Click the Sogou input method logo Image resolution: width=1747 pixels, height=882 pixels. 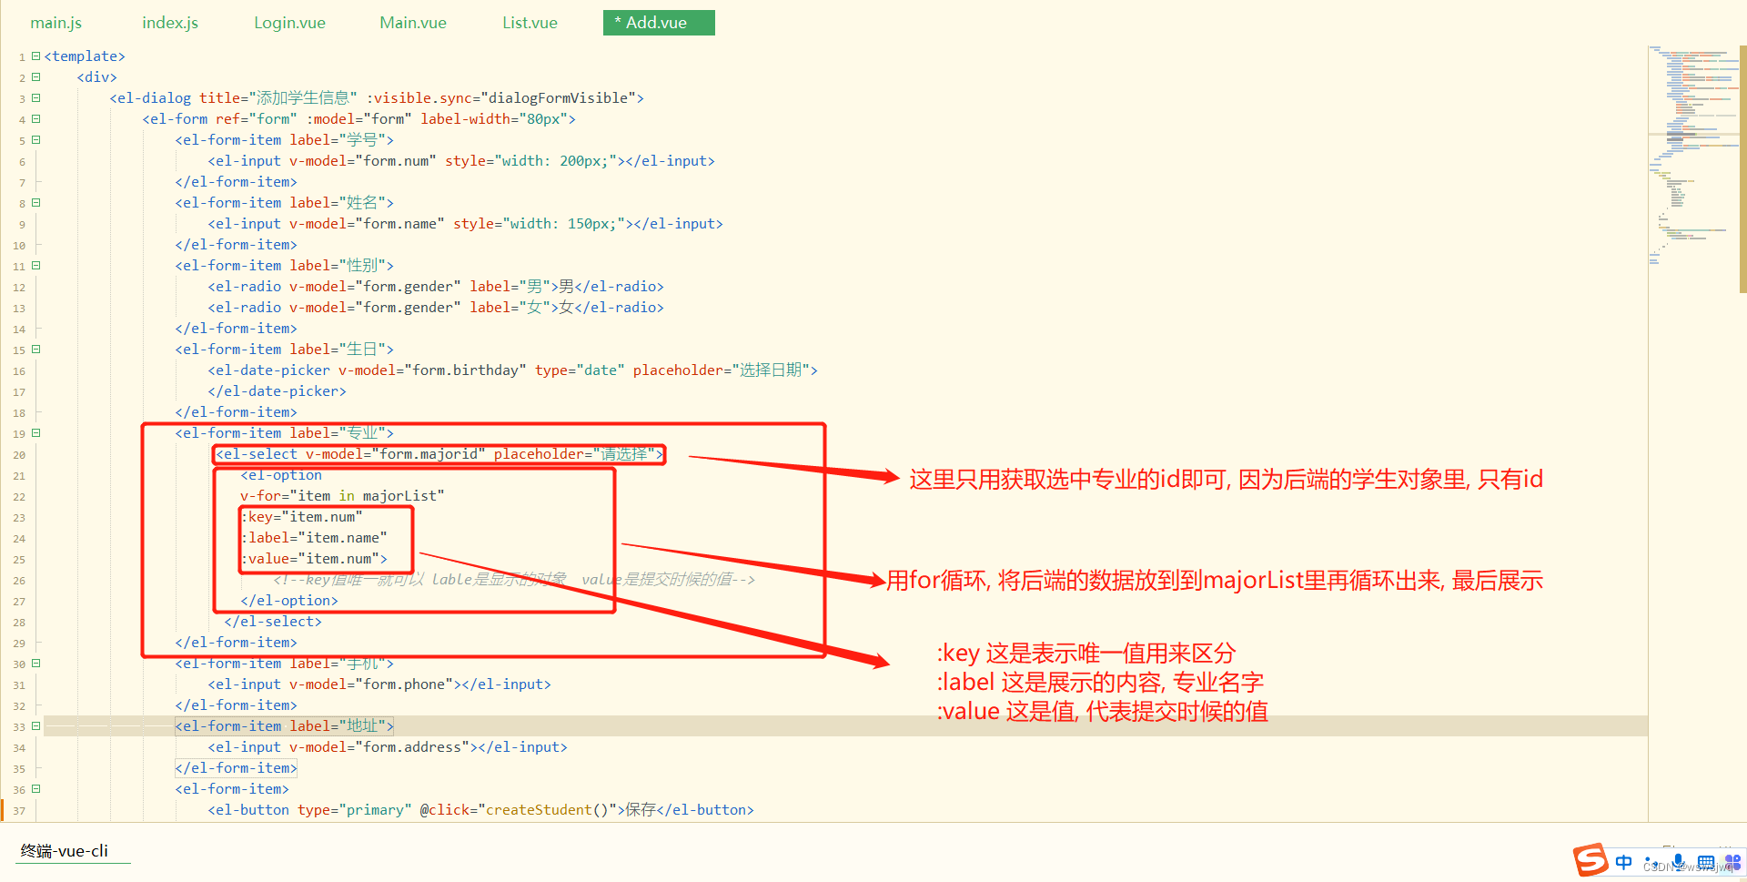pyautogui.click(x=1590, y=860)
